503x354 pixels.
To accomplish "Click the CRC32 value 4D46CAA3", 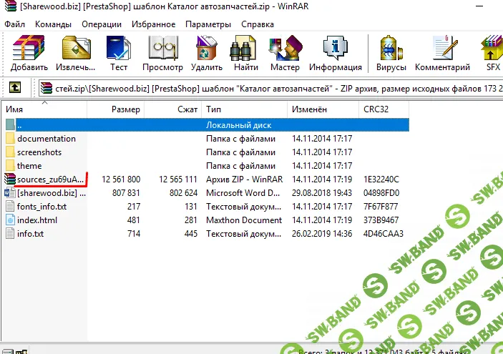I will 383,233.
